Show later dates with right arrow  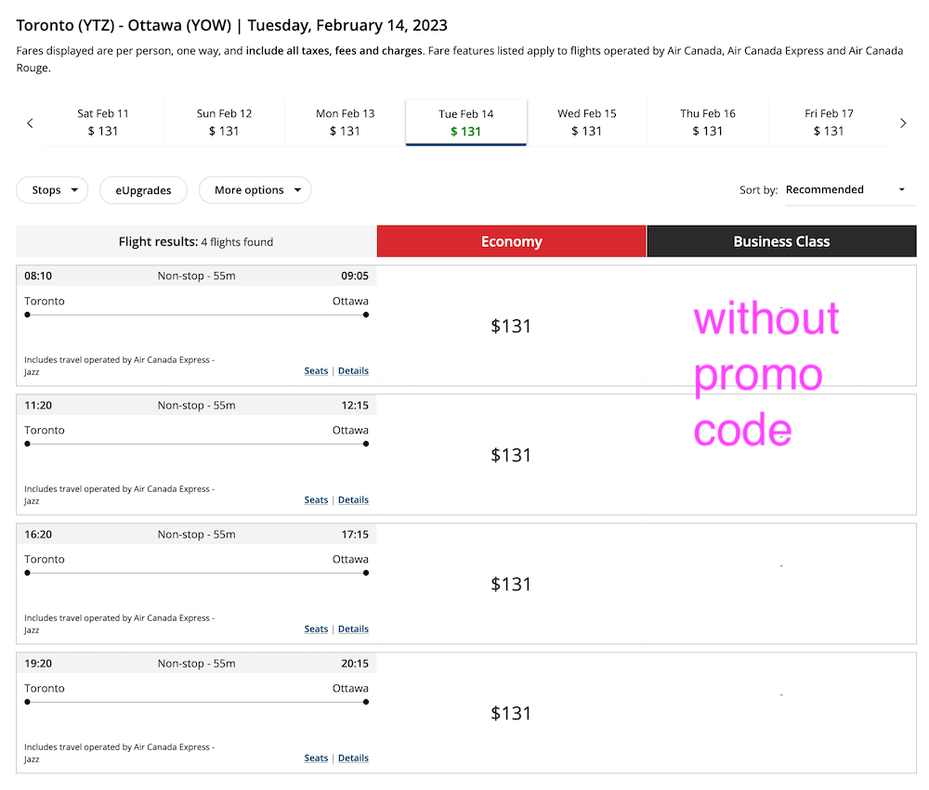903,123
